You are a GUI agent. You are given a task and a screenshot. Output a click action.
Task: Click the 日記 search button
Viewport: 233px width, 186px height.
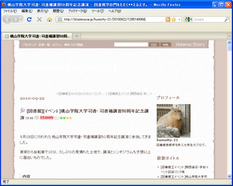pos(154,45)
